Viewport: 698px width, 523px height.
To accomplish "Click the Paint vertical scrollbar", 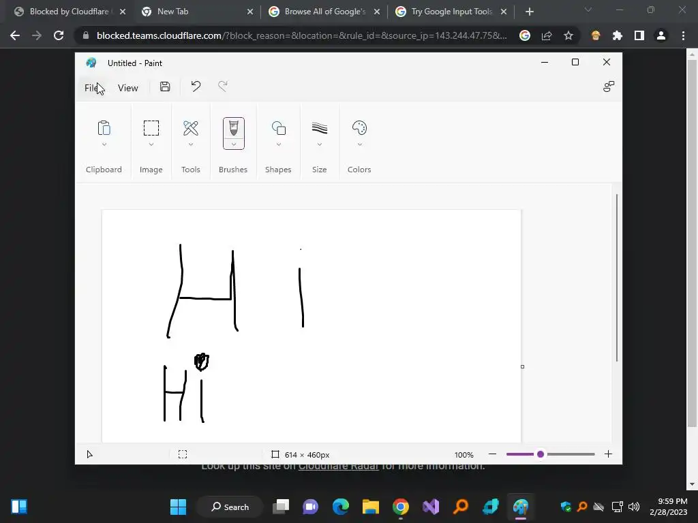I will coord(616,278).
